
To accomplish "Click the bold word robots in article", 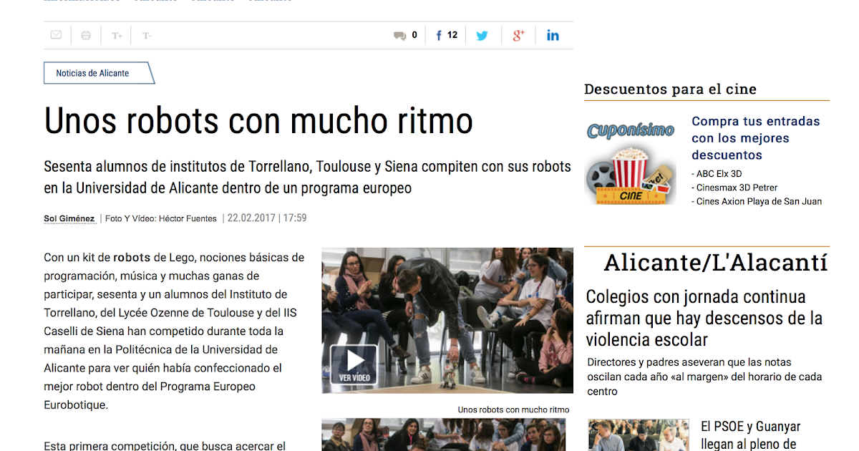I will click(x=132, y=258).
